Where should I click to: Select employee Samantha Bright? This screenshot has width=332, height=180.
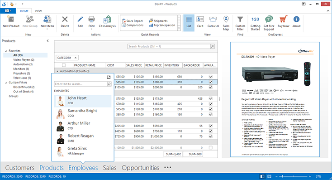click(x=83, y=113)
